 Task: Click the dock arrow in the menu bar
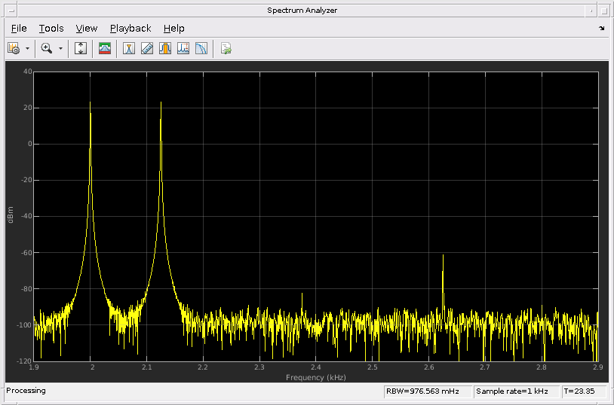(601, 29)
